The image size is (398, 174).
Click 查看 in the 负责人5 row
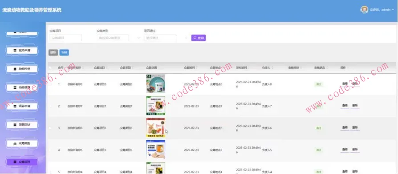(345, 150)
